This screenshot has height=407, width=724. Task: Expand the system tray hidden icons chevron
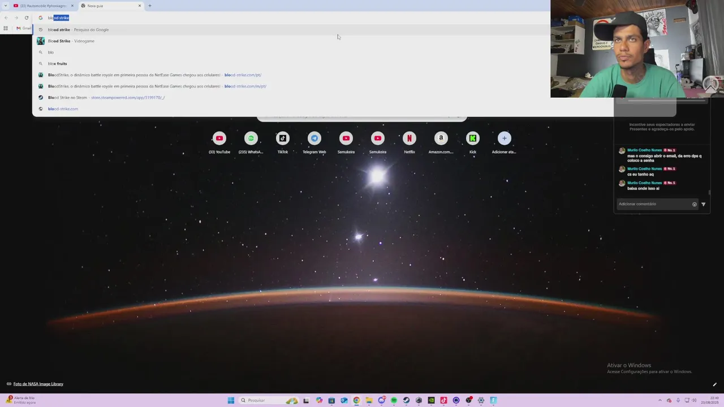pos(660,400)
